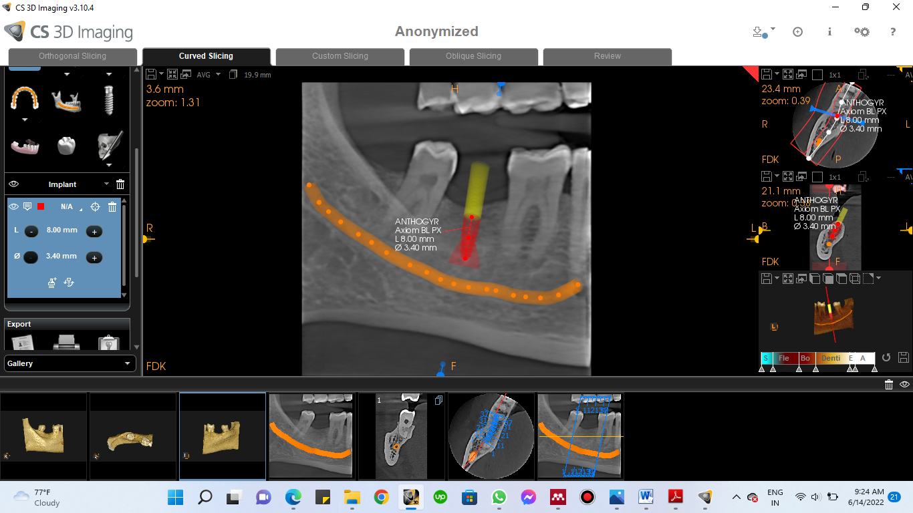The height and width of the screenshot is (513, 913).
Task: Open the download menu arrow in header
Action: (x=773, y=29)
